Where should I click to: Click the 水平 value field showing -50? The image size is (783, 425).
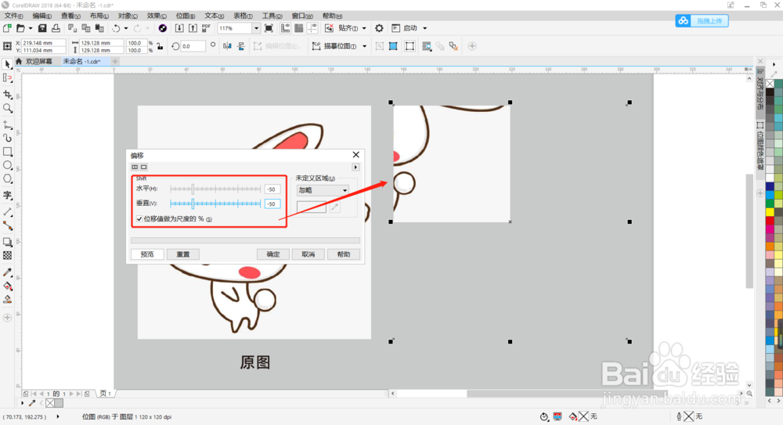tap(272, 189)
